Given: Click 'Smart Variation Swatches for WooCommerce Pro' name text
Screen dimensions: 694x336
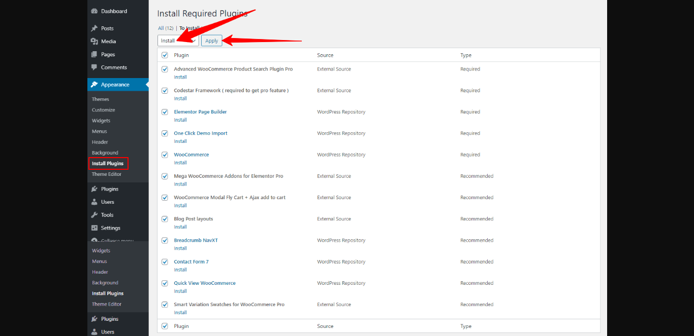Looking at the screenshot, I should coord(229,305).
